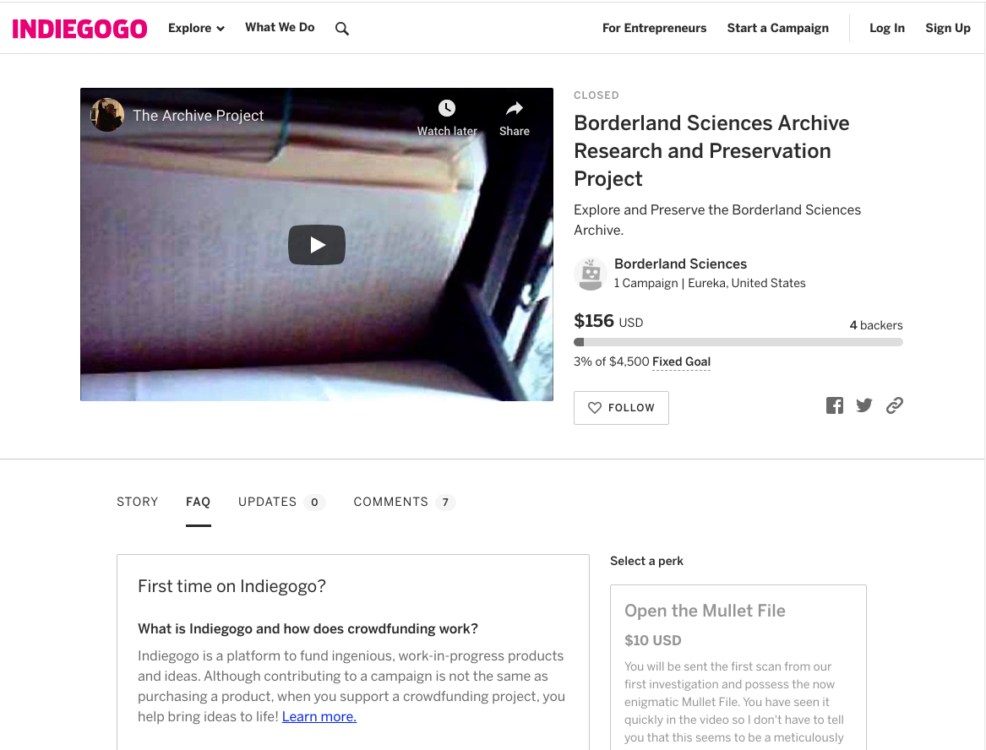Click the Fixed Goal tooltip link
The width and height of the screenshot is (986, 750).
click(x=681, y=362)
